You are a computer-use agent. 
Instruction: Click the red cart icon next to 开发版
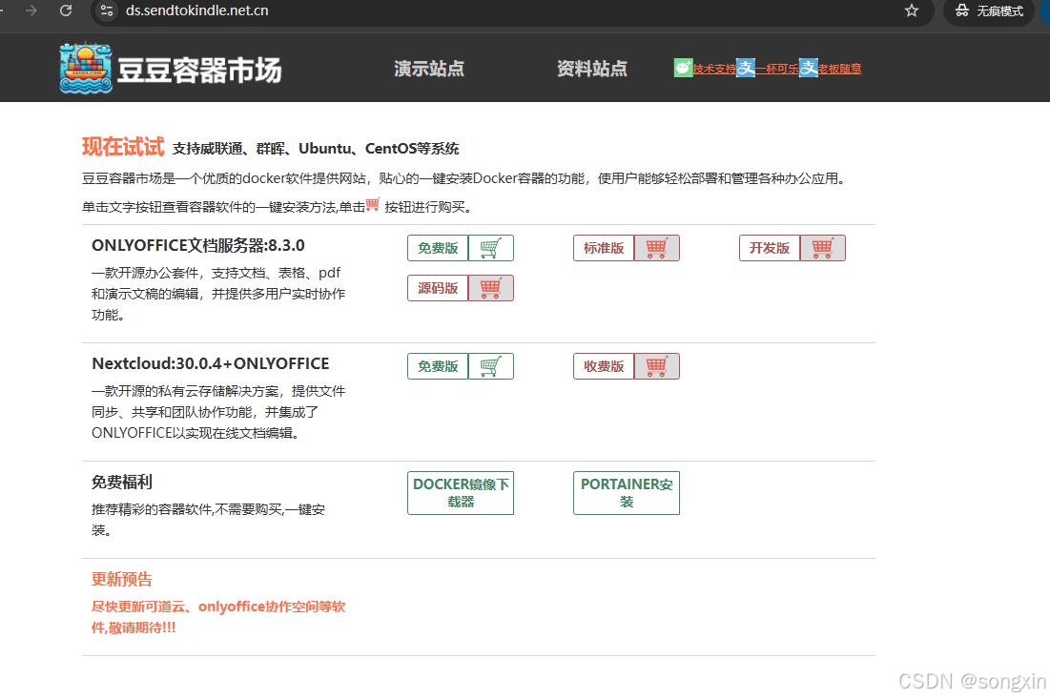(822, 248)
